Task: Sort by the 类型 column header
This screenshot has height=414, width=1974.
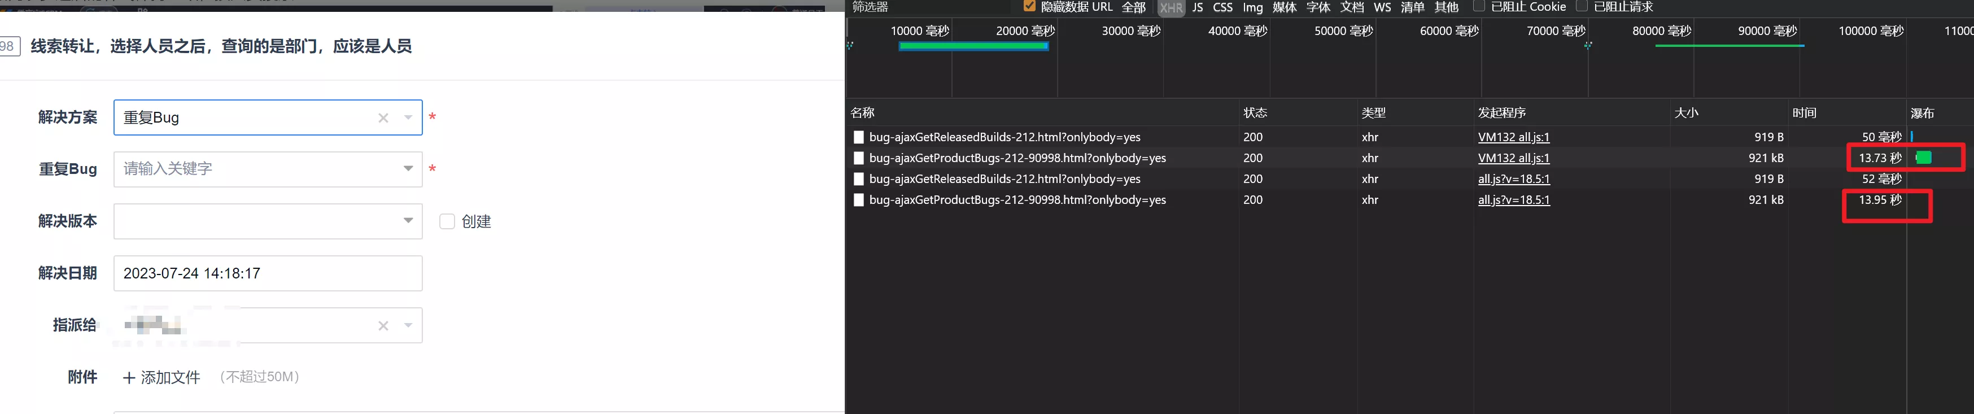Action: pyautogui.click(x=1416, y=113)
